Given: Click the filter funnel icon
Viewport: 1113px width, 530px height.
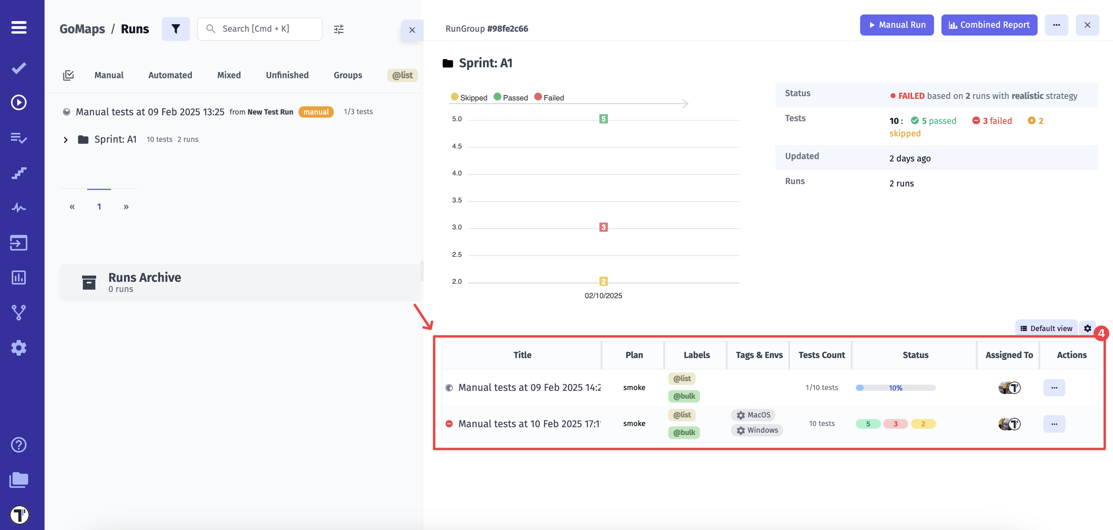Looking at the screenshot, I should click(x=175, y=29).
